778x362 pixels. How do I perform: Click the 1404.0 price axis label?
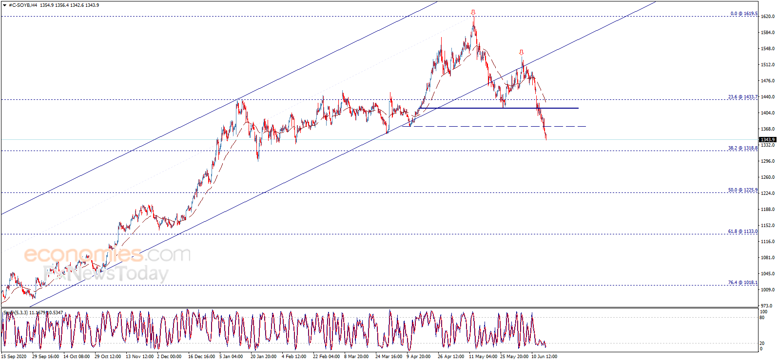coord(768,113)
